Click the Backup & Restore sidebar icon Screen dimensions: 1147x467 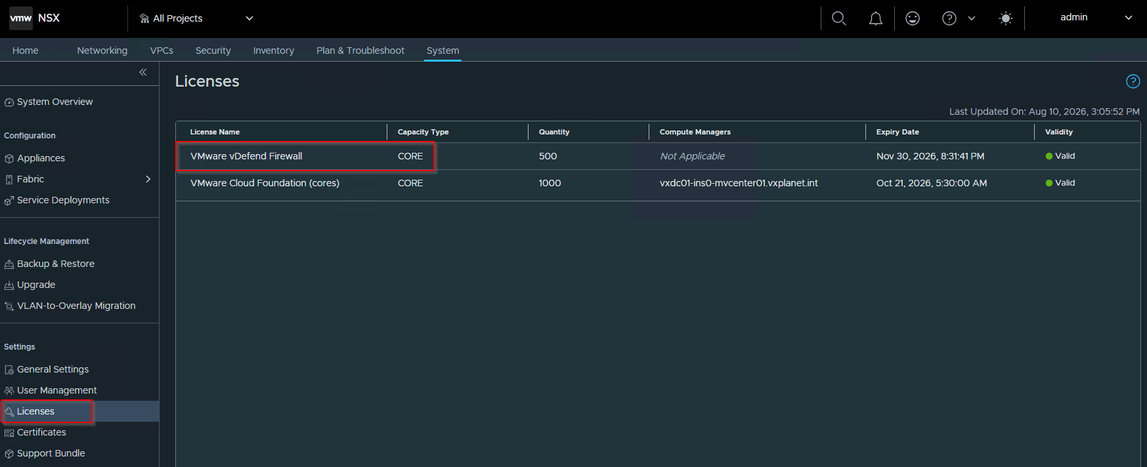click(9, 264)
